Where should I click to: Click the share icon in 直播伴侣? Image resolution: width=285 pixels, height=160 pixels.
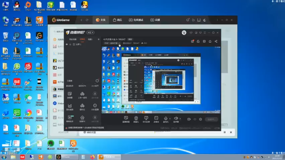[216, 41]
